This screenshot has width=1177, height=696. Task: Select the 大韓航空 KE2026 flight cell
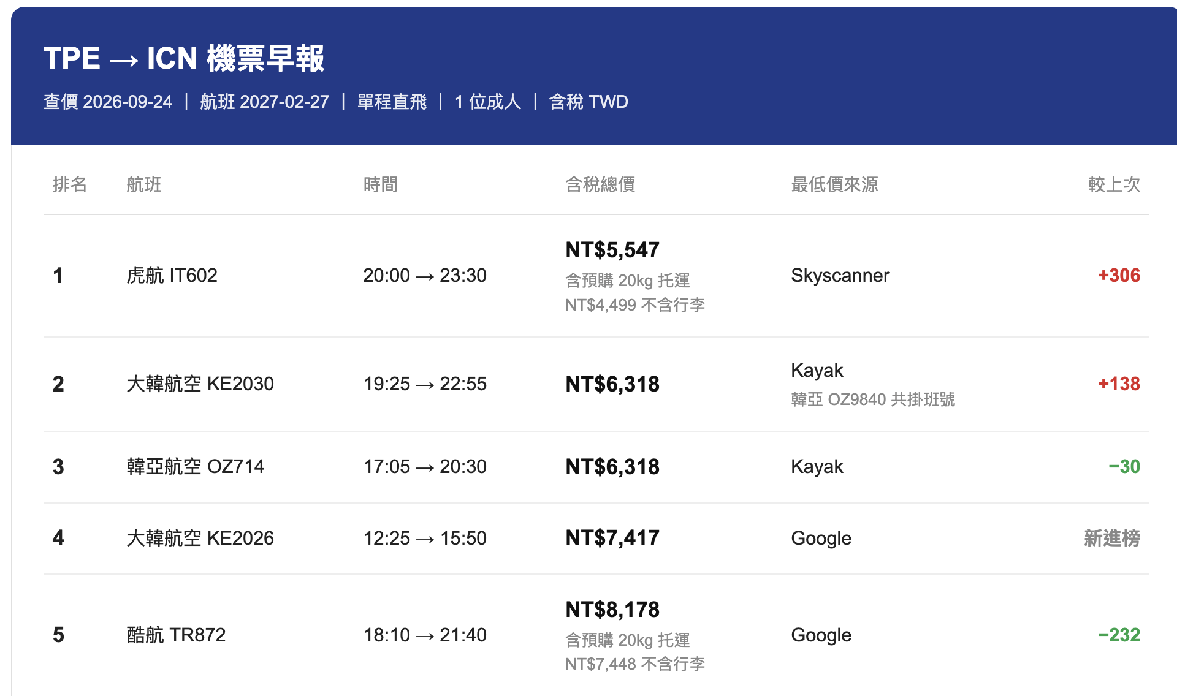200,539
